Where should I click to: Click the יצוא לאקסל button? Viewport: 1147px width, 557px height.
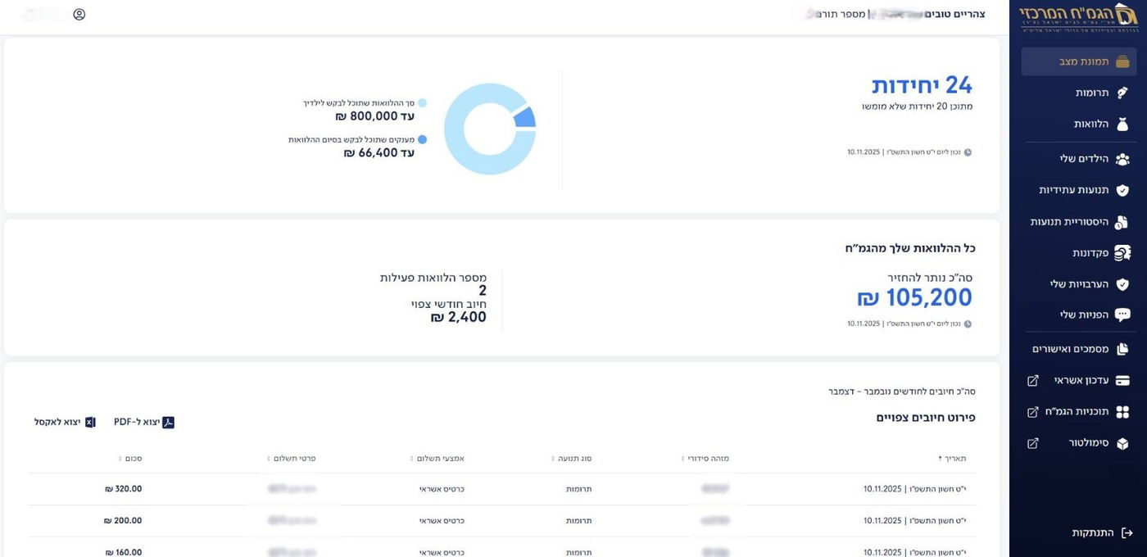point(65,423)
